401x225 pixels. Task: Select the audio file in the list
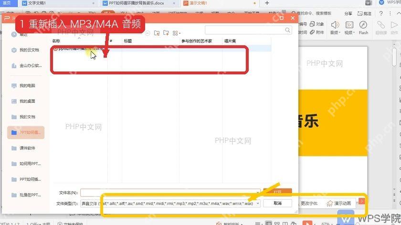click(79, 48)
